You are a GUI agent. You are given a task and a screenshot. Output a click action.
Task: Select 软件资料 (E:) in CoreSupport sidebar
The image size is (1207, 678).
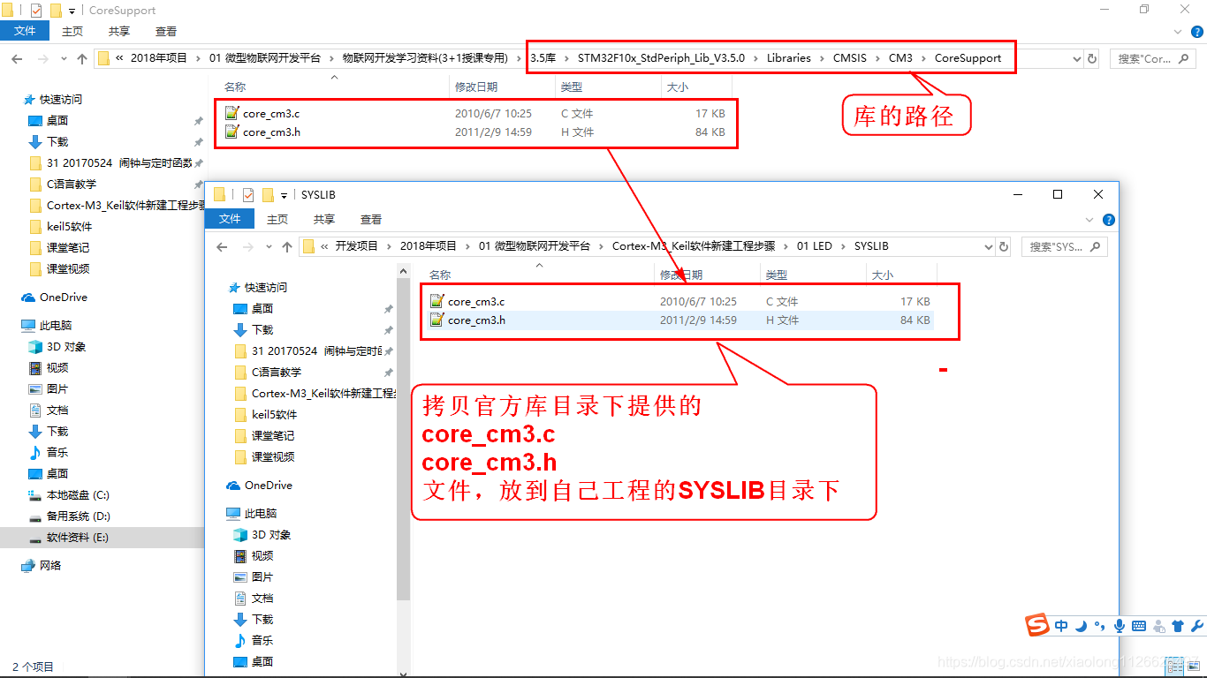tap(78, 538)
